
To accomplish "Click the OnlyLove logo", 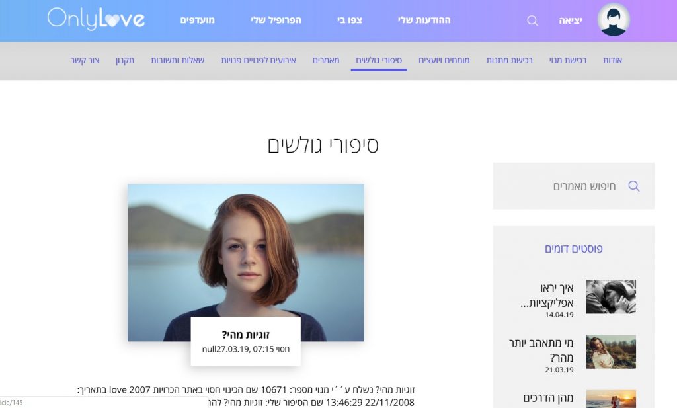I will (96, 19).
